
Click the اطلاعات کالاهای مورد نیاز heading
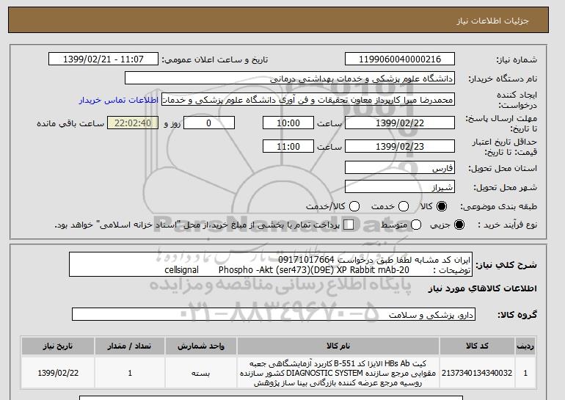tap(483, 288)
